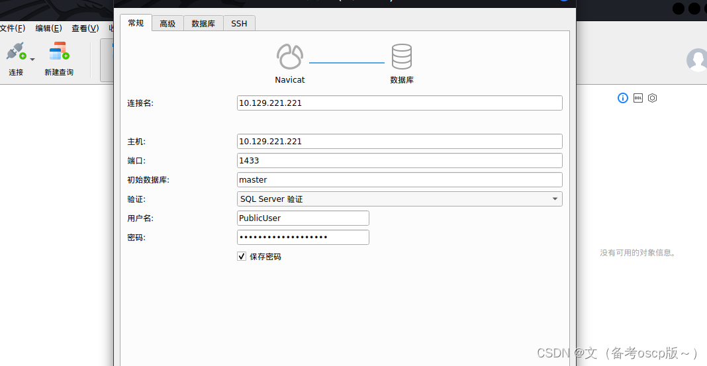707x366 pixels.
Task: Click the 密码 password field
Action: [303, 237]
